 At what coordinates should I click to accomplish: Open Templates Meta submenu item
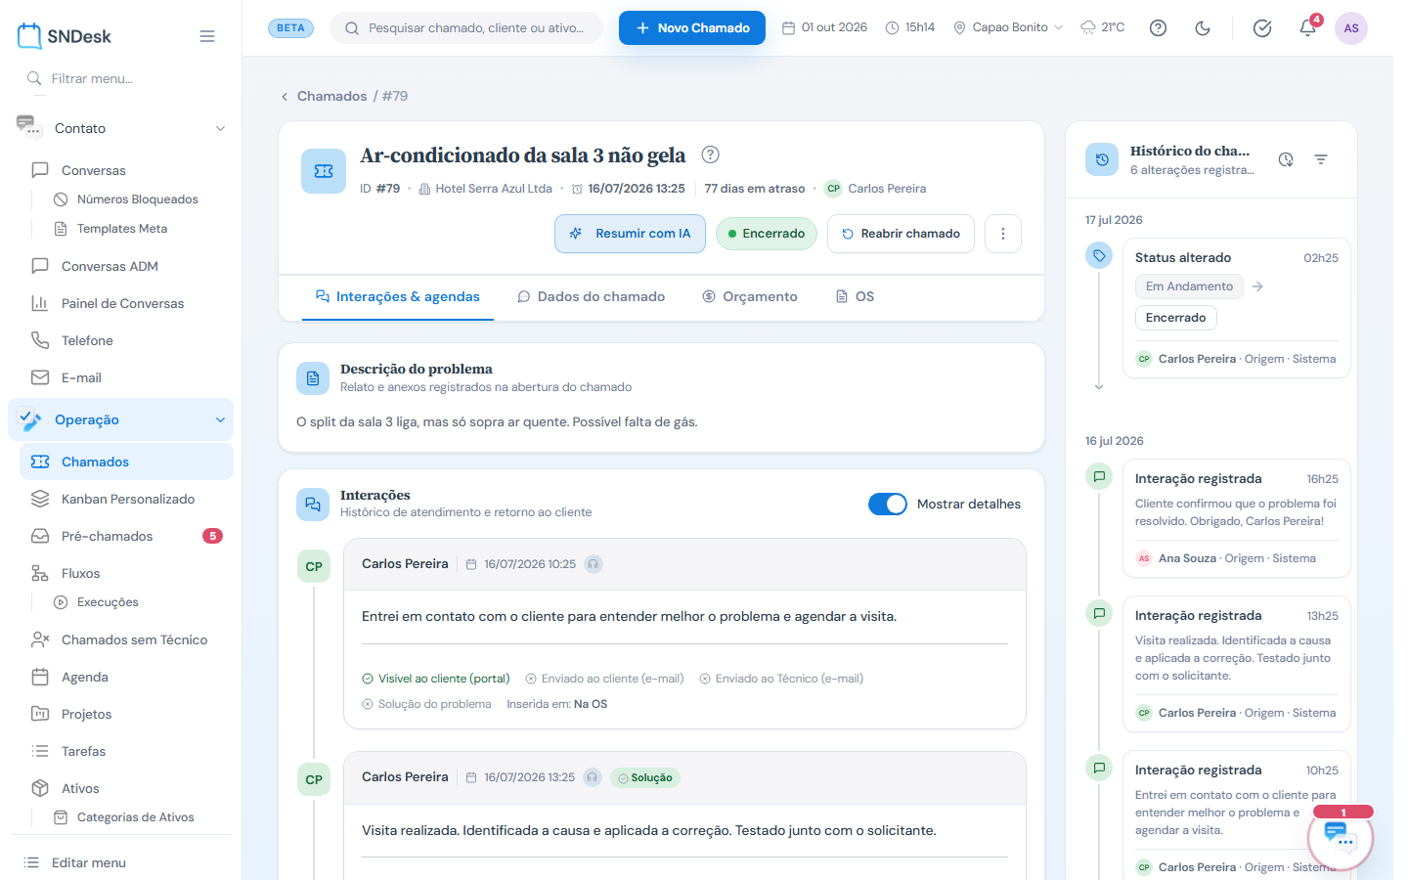tap(122, 229)
